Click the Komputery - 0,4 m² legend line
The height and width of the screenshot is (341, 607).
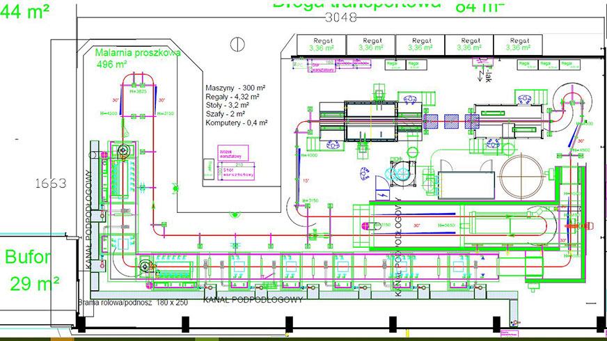click(x=237, y=122)
